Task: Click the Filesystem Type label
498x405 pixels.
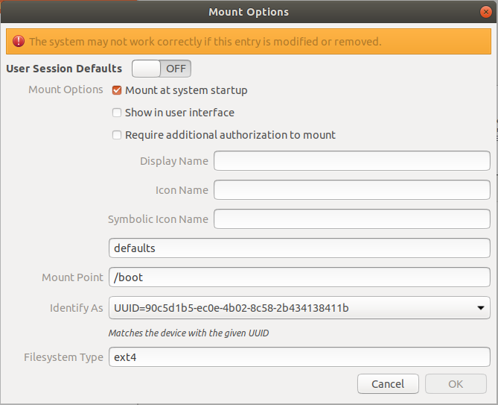Action: click(63, 357)
